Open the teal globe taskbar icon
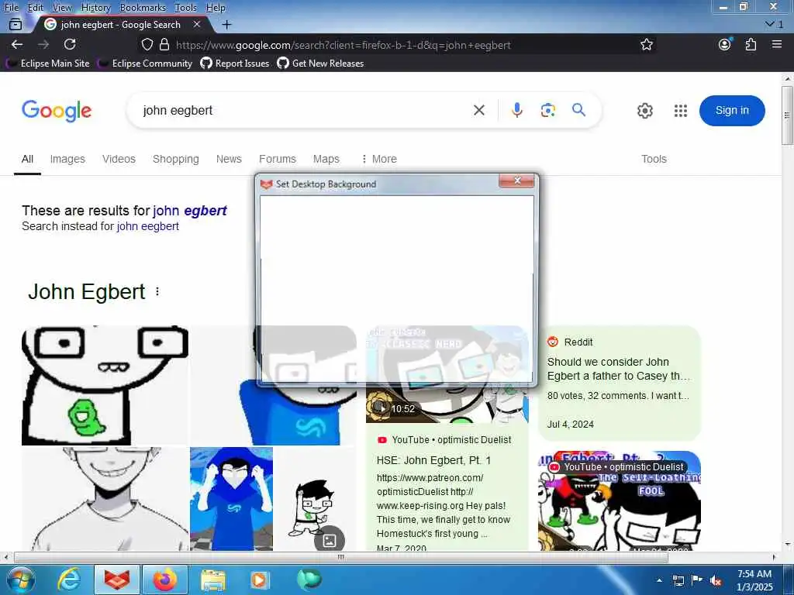The width and height of the screenshot is (794, 595). tap(309, 580)
